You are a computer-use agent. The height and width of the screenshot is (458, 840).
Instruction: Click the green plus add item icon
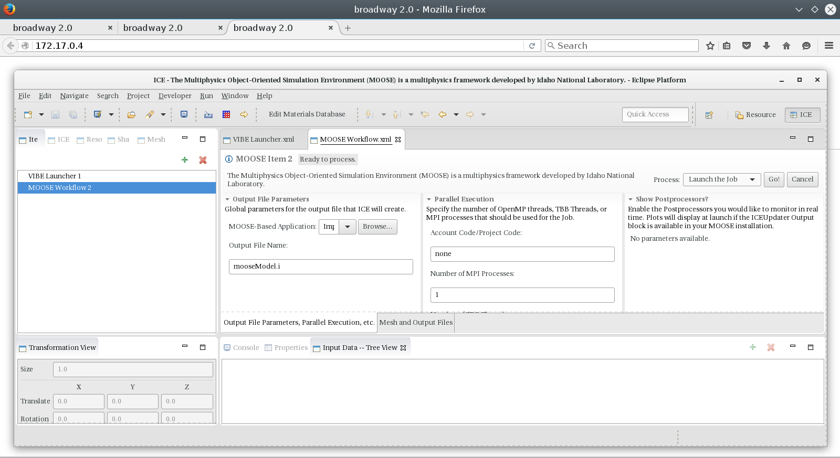coord(184,160)
